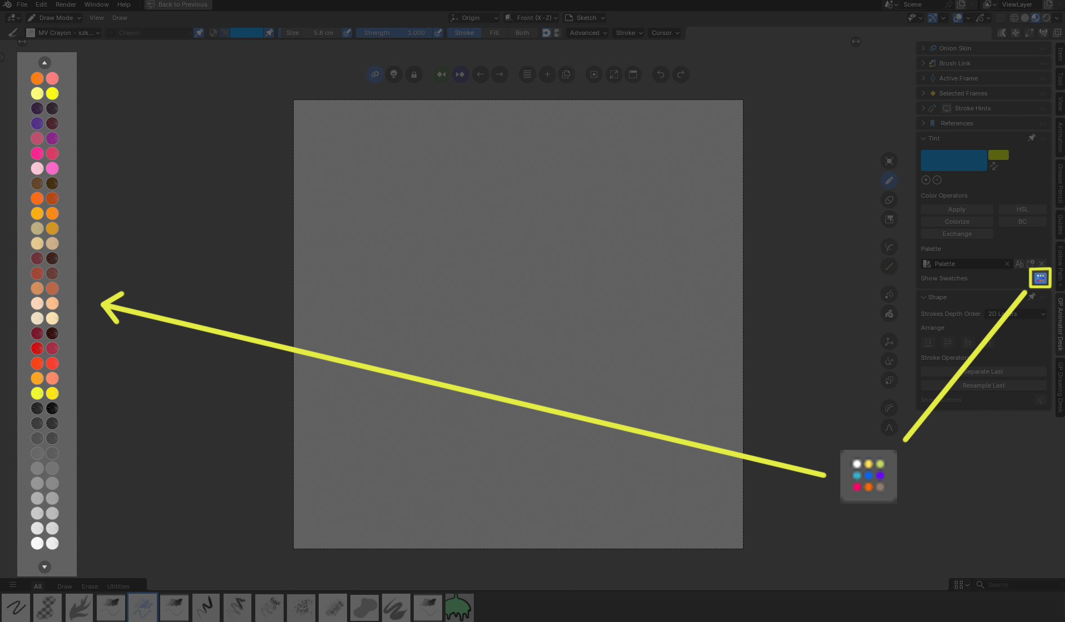This screenshot has height=622, width=1065.
Task: Enable rendered viewport shading
Action: point(1046,18)
